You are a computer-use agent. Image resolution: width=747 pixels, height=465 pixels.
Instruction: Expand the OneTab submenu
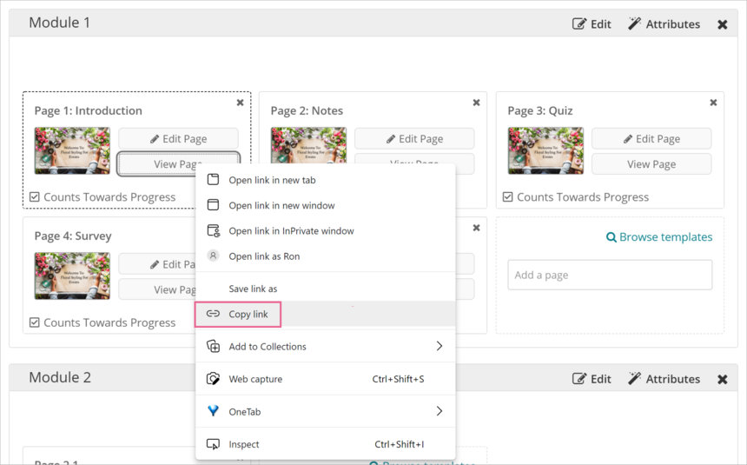tap(326, 411)
